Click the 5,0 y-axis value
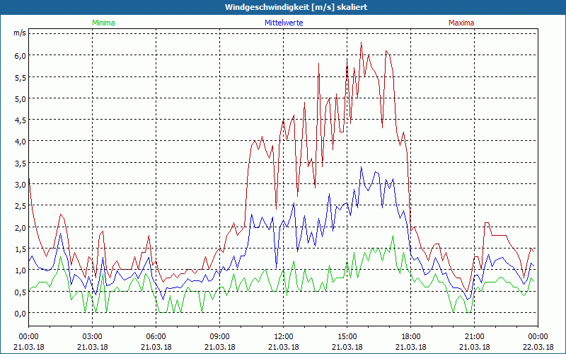Image resolution: width=566 pixels, height=354 pixels. 21,98
